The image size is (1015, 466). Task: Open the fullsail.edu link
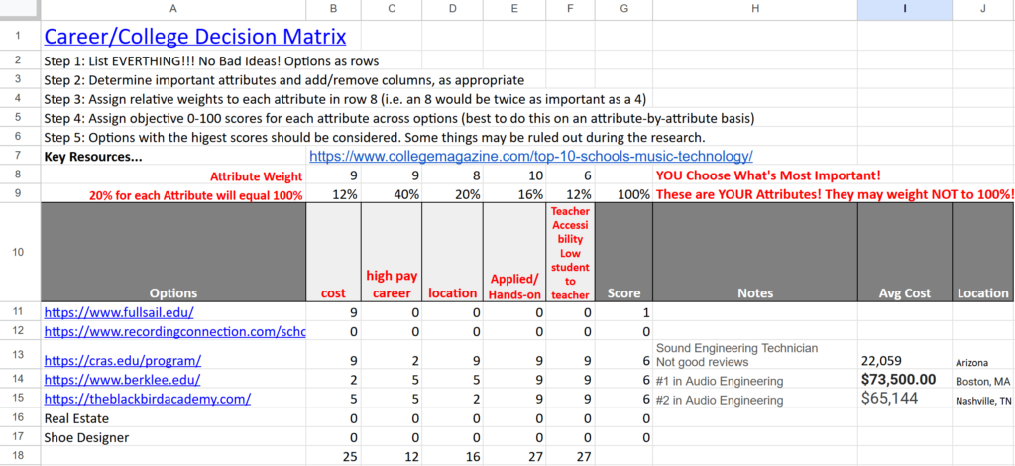(112, 312)
